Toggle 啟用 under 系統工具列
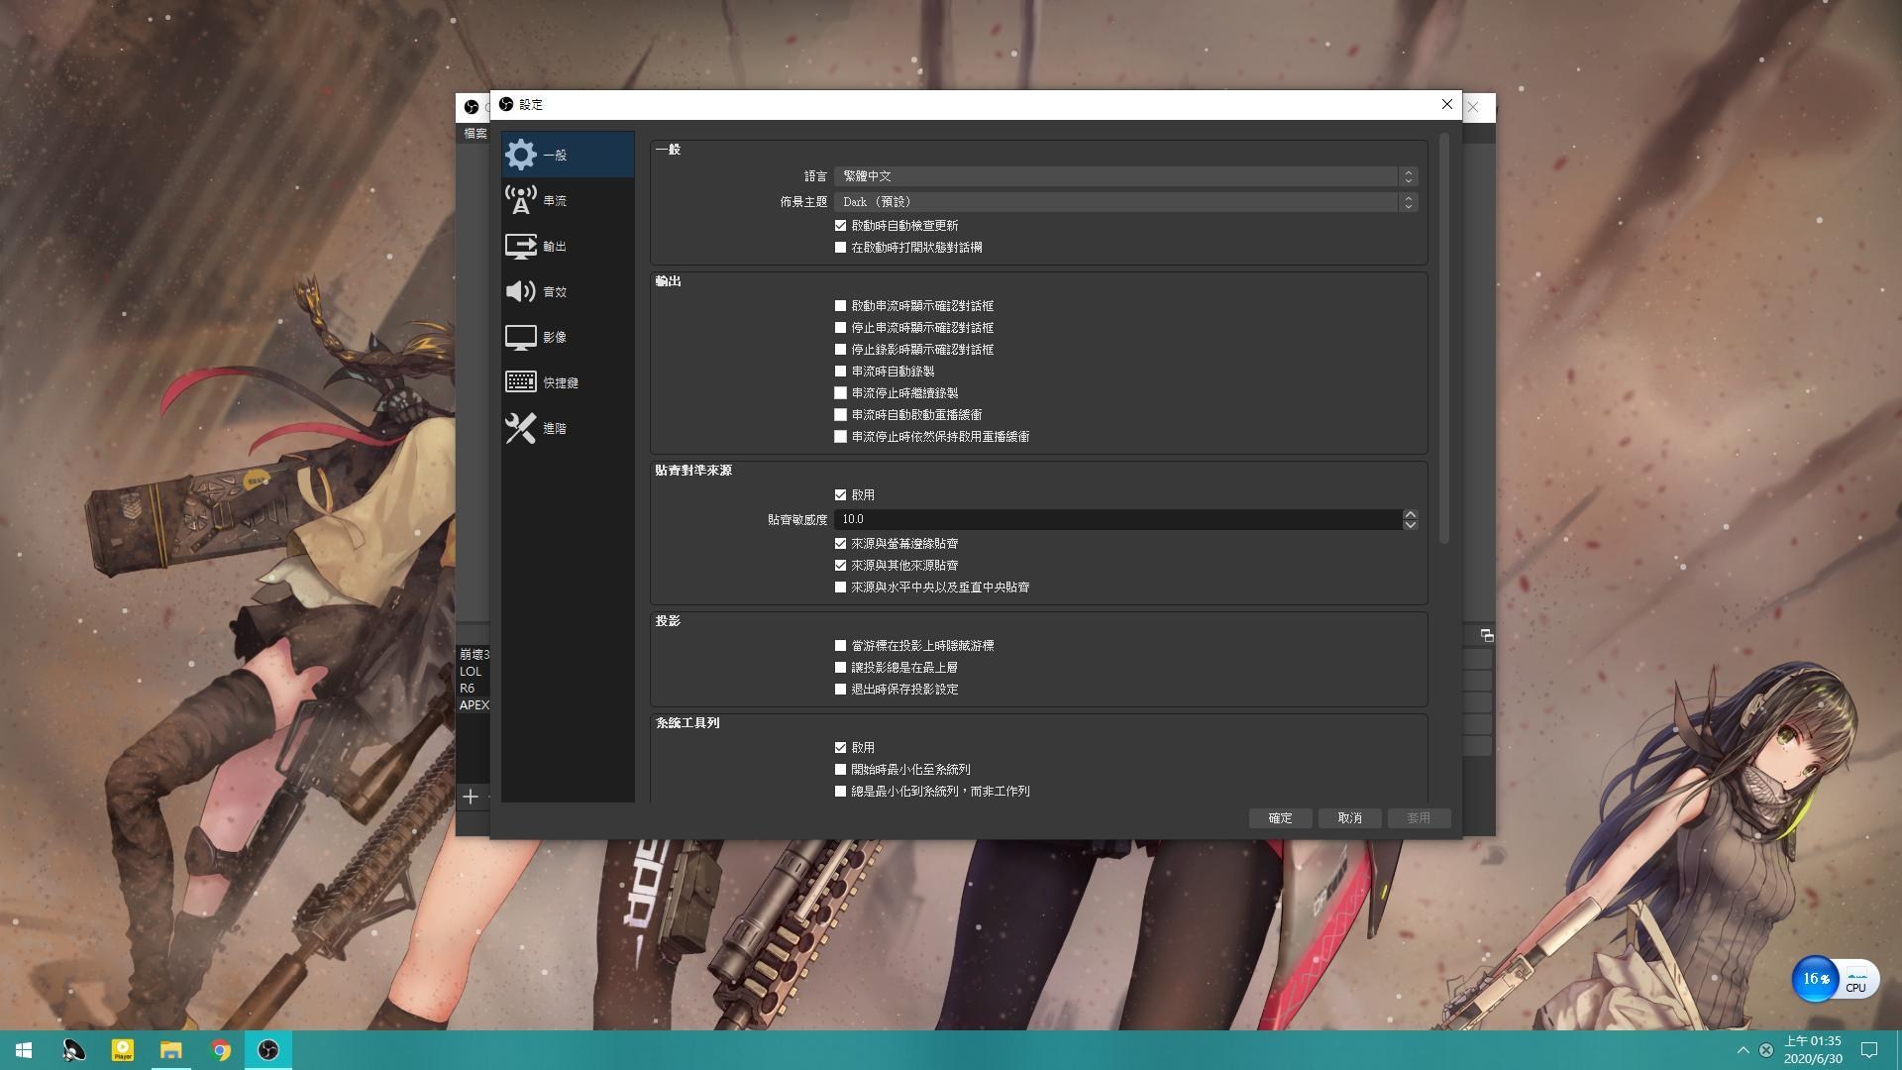This screenshot has height=1070, width=1902. 840,748
